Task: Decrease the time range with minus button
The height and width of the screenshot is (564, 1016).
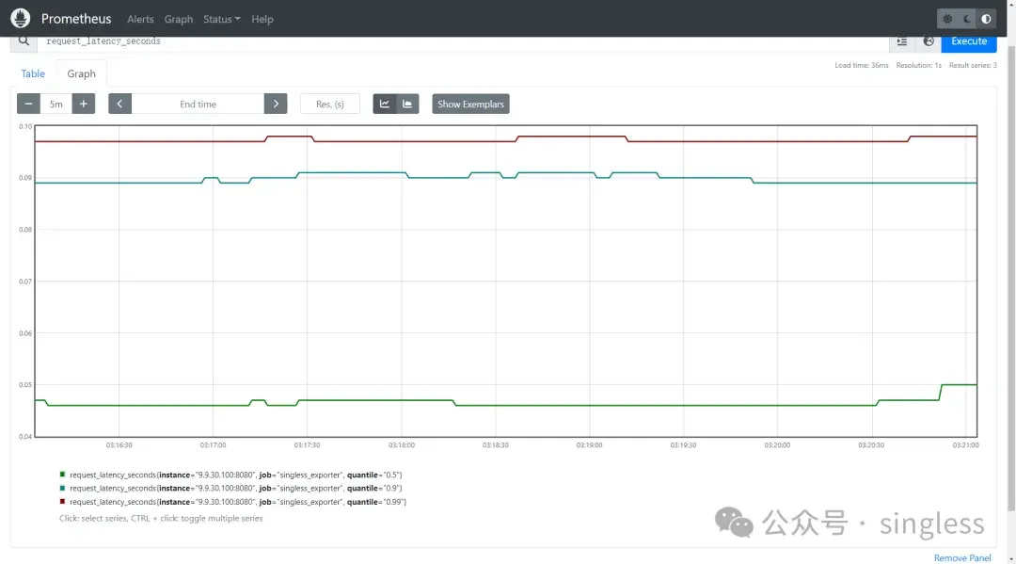Action: [x=28, y=104]
